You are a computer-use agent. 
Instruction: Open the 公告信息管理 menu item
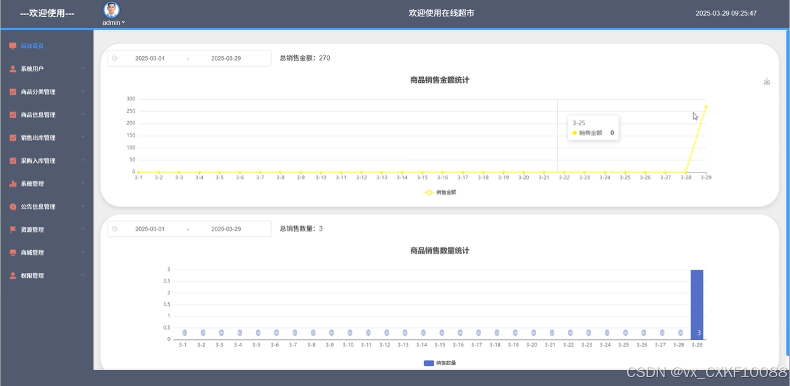point(47,207)
